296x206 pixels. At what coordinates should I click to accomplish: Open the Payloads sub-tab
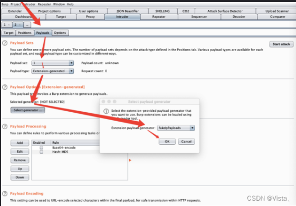tap(43, 33)
